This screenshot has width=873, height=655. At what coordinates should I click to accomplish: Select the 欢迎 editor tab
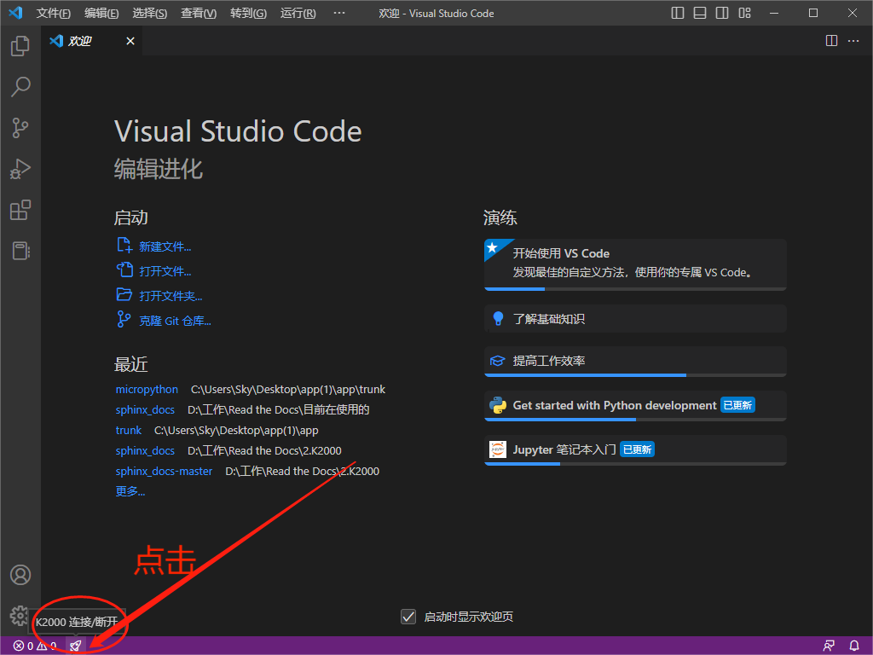coord(92,41)
